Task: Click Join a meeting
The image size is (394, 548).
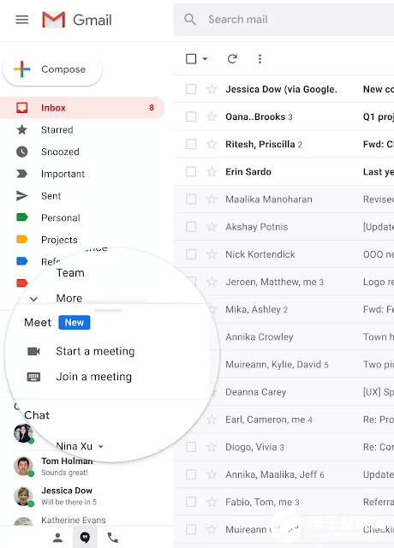Action: pyautogui.click(x=93, y=377)
